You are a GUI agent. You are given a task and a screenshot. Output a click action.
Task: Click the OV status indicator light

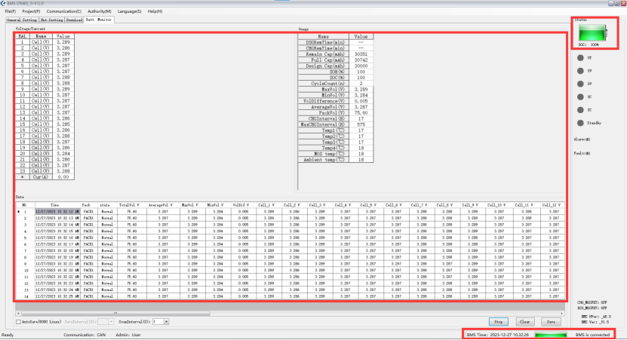pos(579,83)
